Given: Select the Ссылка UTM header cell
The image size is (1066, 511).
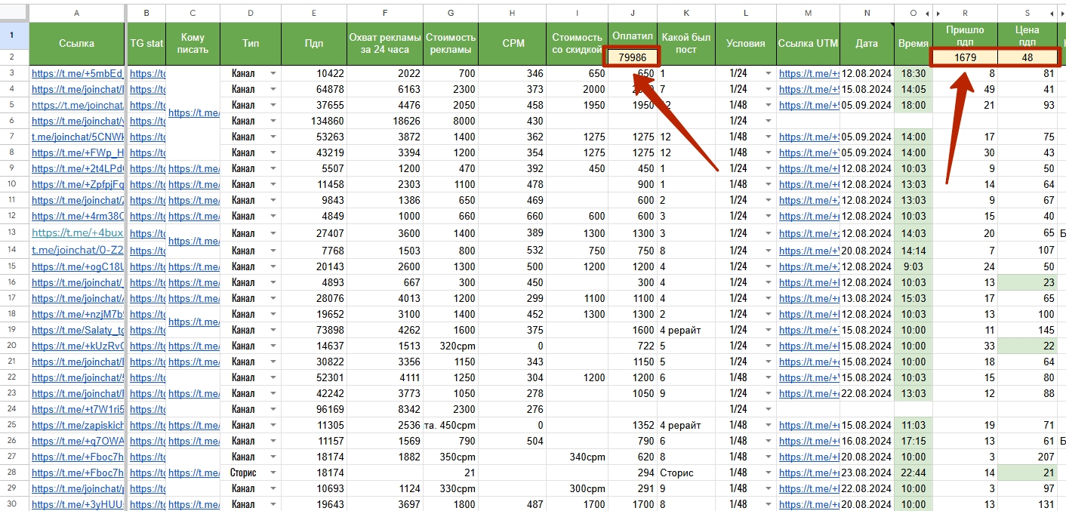Looking at the screenshot, I should [808, 44].
